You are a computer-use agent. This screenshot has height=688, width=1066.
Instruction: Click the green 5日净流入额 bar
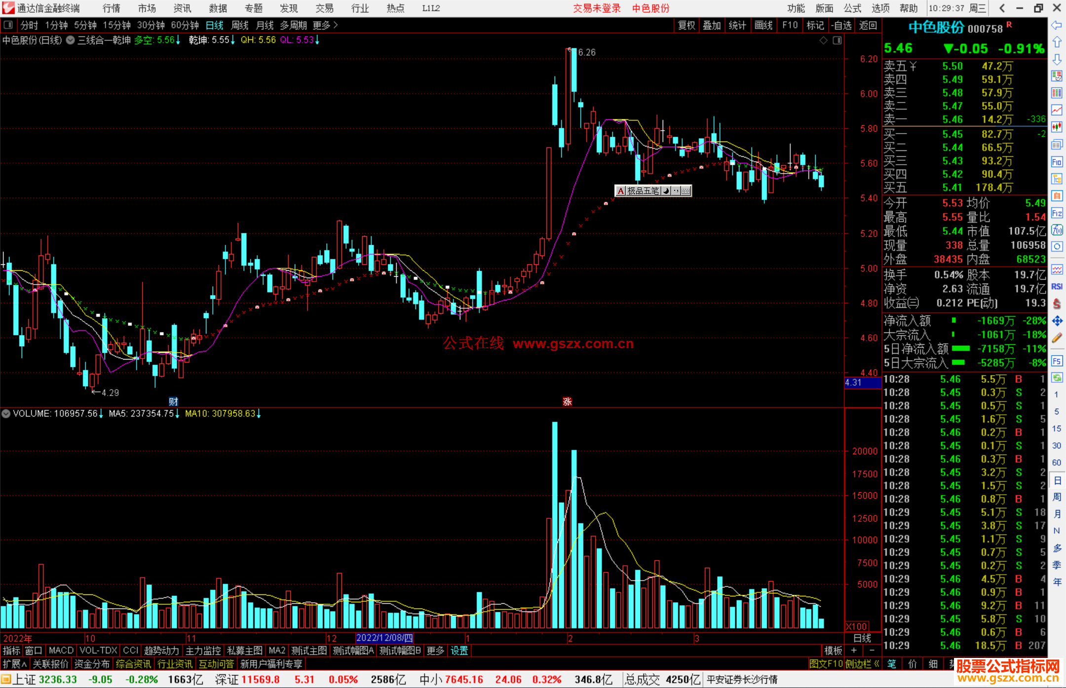point(960,349)
